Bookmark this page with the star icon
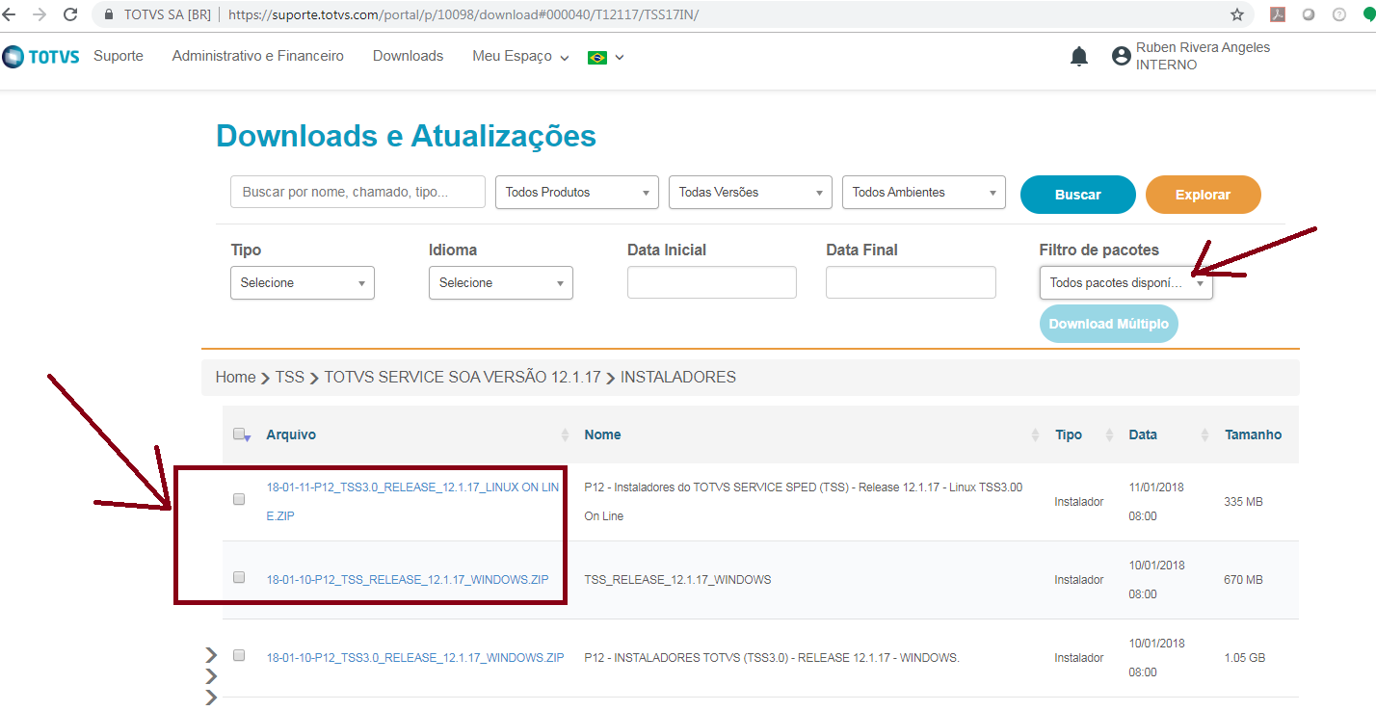This screenshot has height=711, width=1376. [x=1237, y=14]
